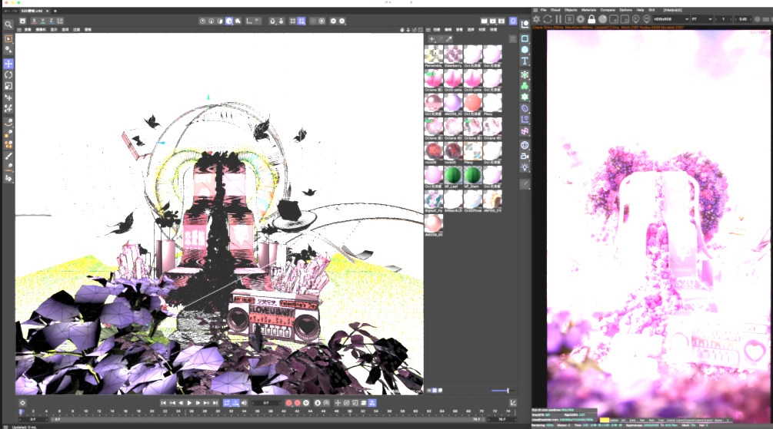The image size is (773, 429).
Task: Select the Rotate tool in left toolbar
Action: tap(8, 74)
